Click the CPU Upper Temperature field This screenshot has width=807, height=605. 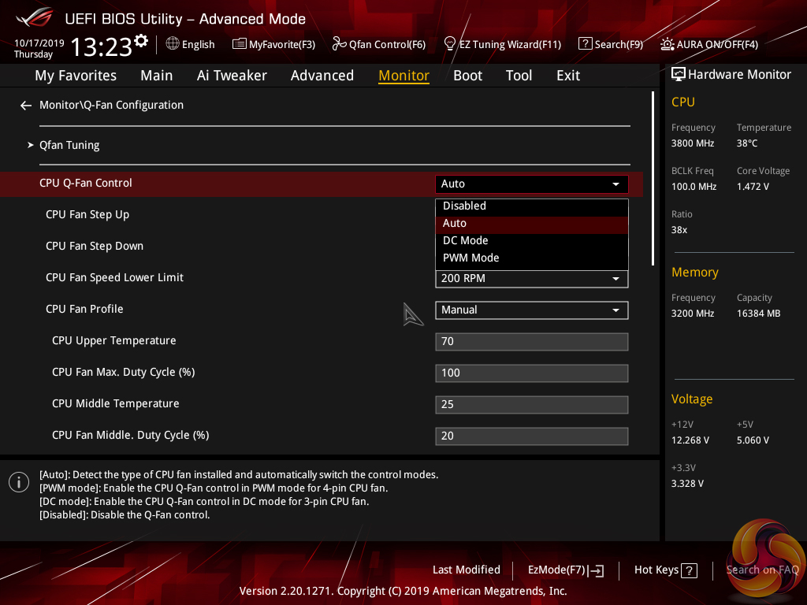tap(532, 342)
